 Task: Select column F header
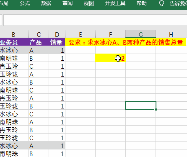pos(110,34)
